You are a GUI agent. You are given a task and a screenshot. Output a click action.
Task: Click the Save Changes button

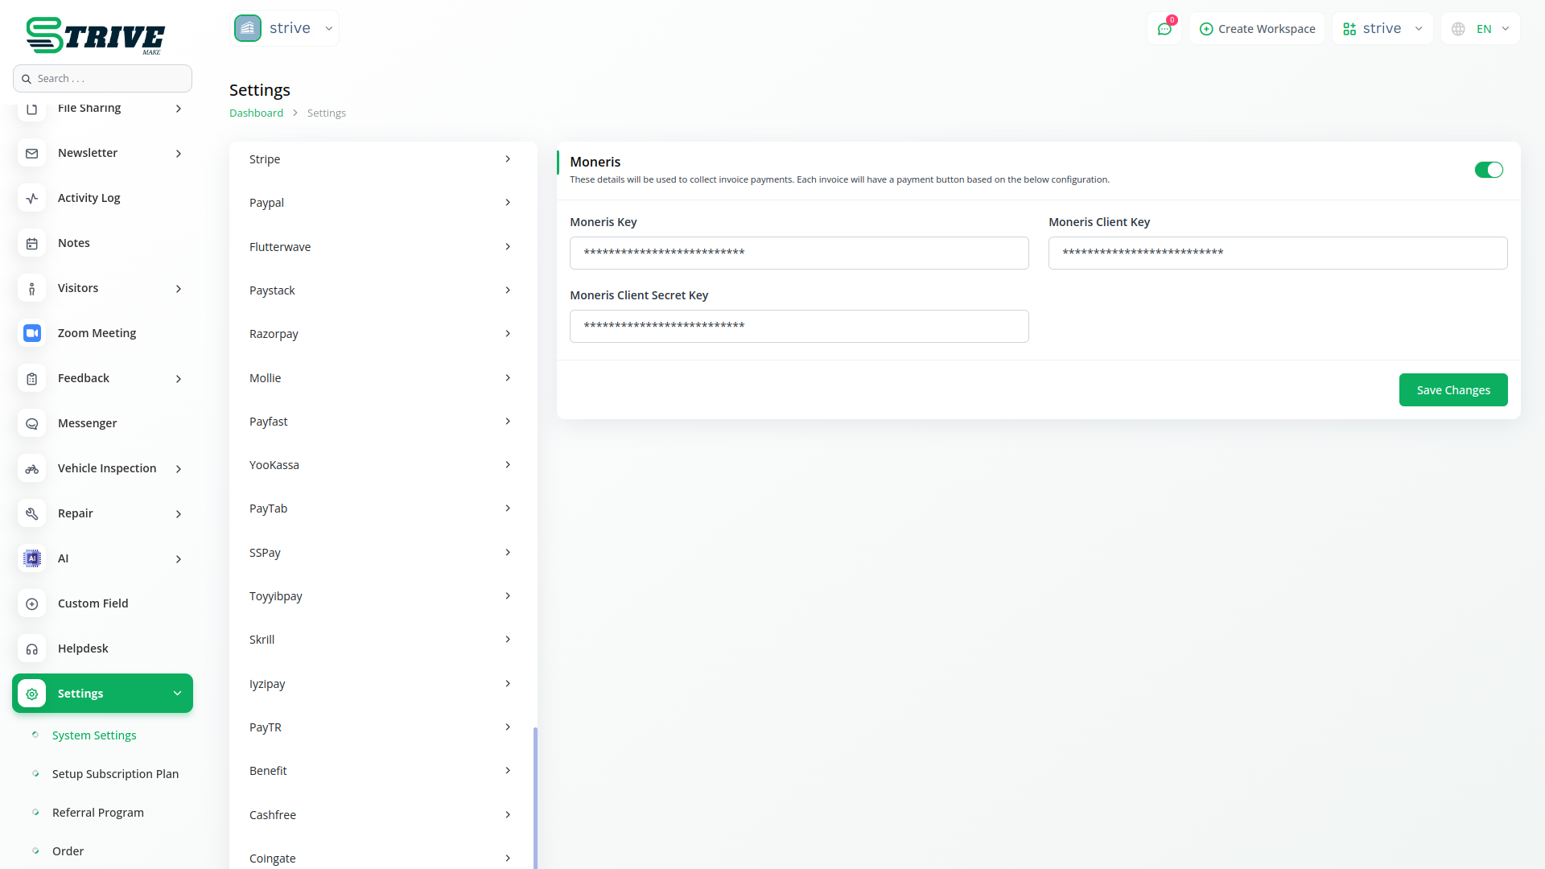tap(1452, 390)
